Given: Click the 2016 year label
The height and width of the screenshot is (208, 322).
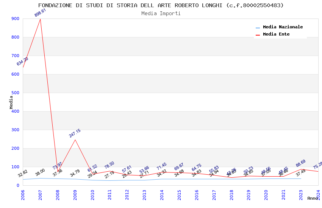Looking at the screenshot, I should pyautogui.click(x=197, y=195).
